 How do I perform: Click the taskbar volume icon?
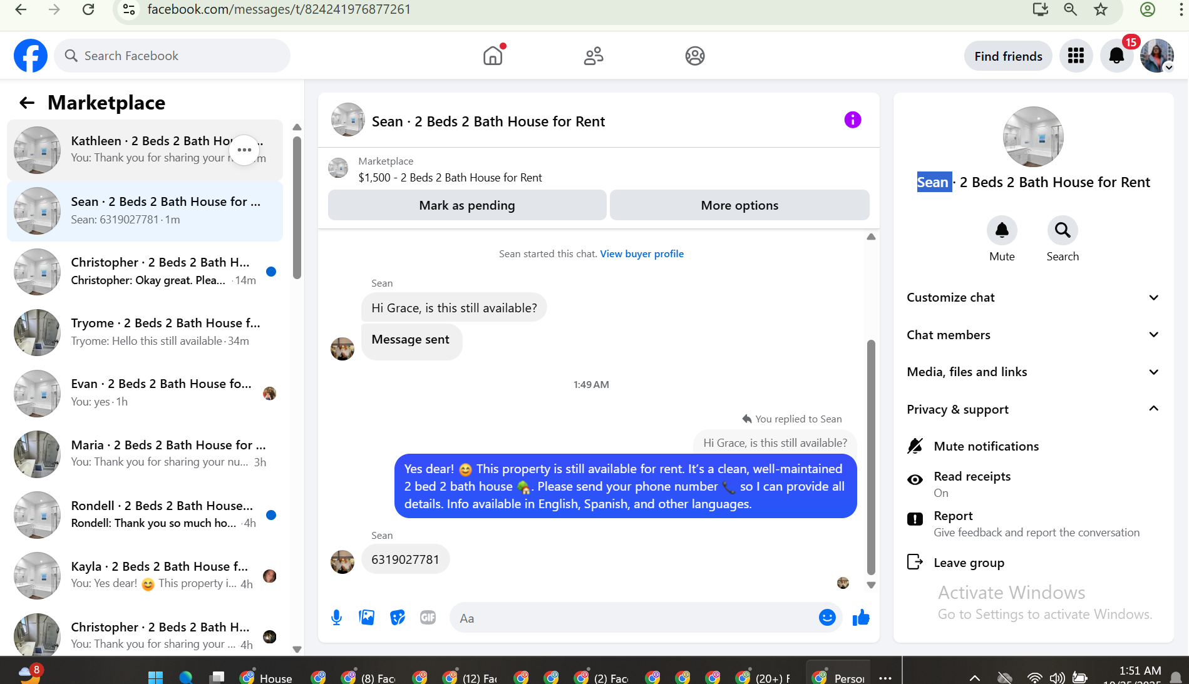(1057, 678)
